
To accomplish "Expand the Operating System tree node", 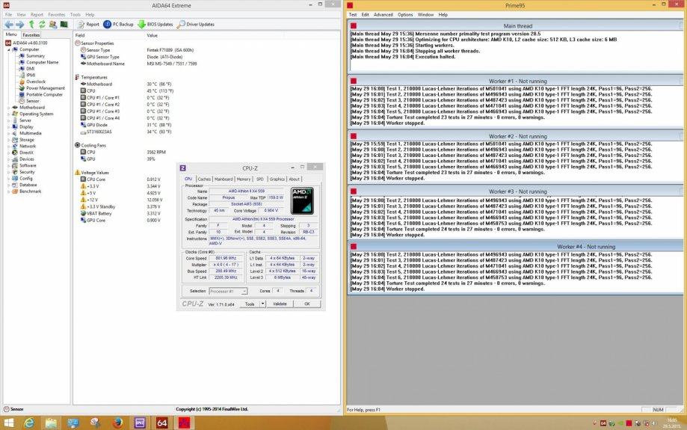I will point(8,114).
